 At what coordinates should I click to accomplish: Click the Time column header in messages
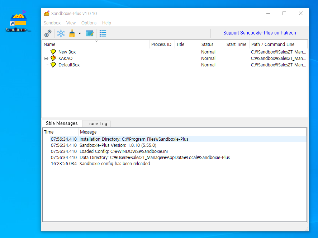click(61, 132)
